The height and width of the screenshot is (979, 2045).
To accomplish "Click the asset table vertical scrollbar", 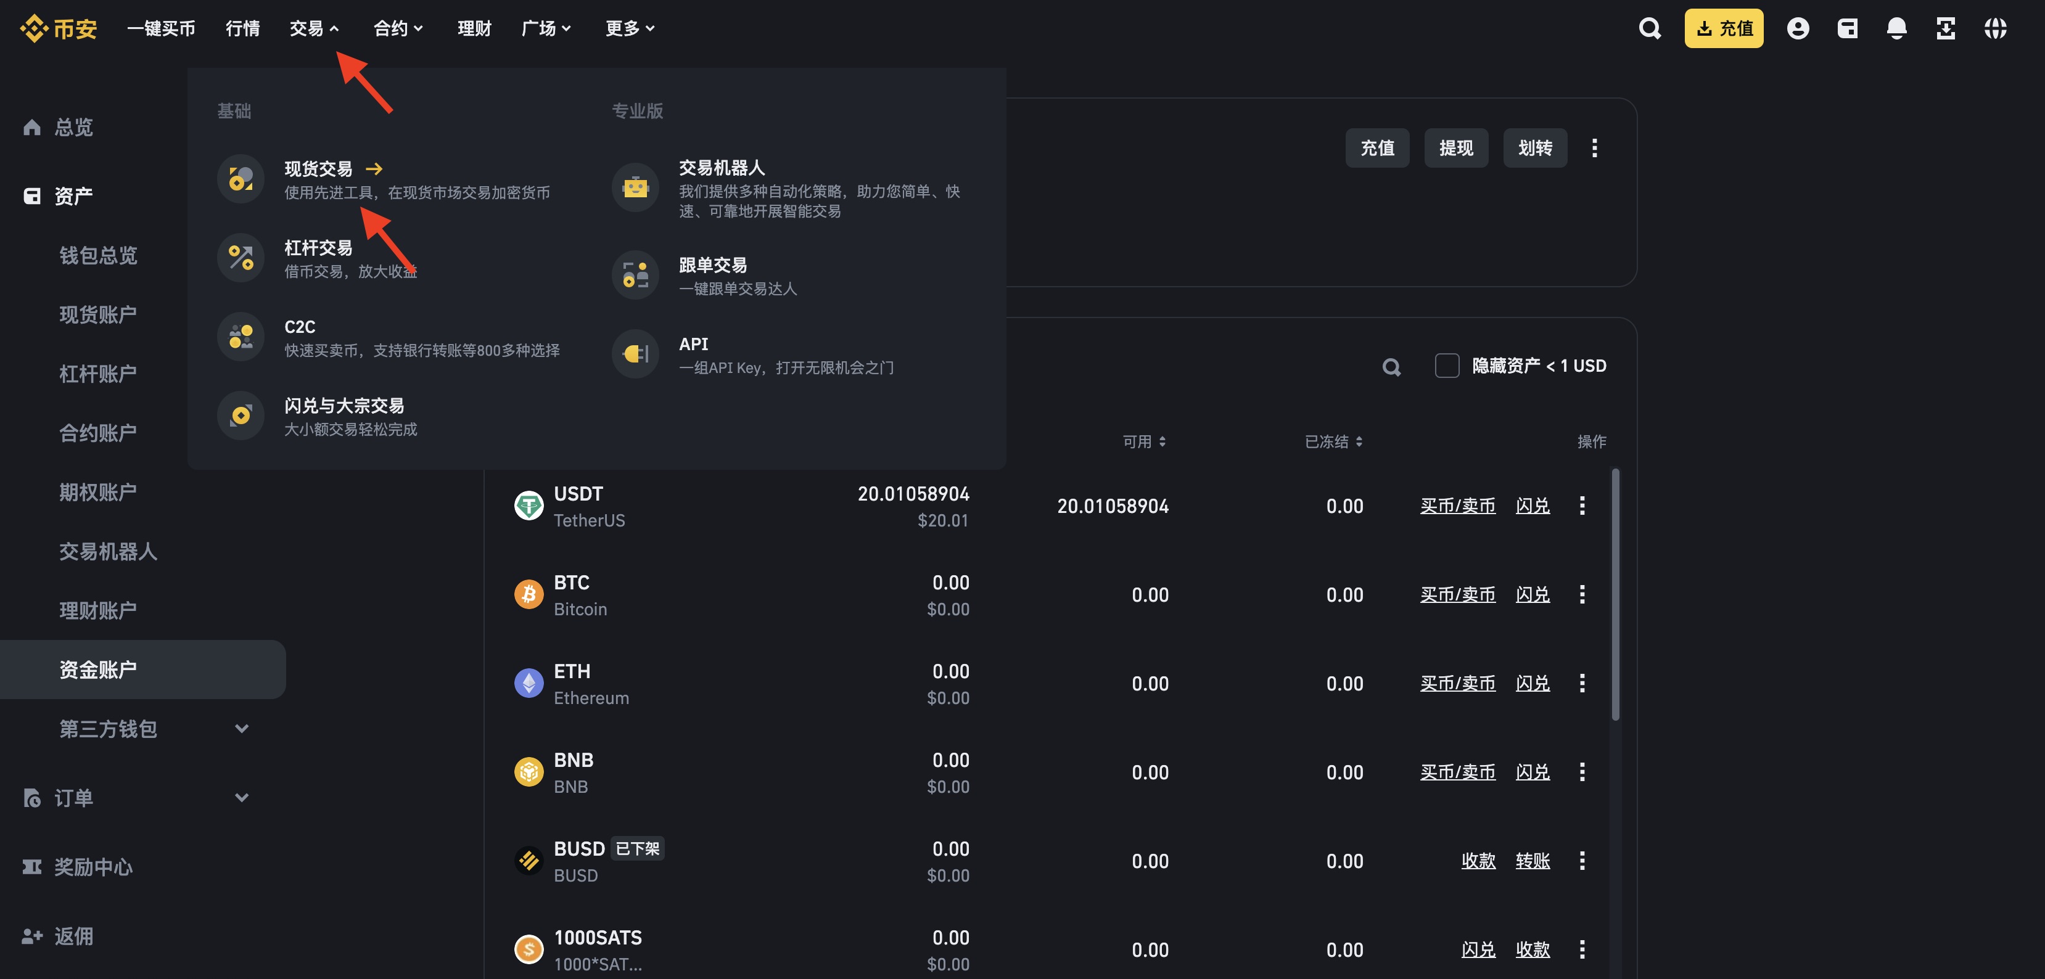I will pyautogui.click(x=1615, y=595).
